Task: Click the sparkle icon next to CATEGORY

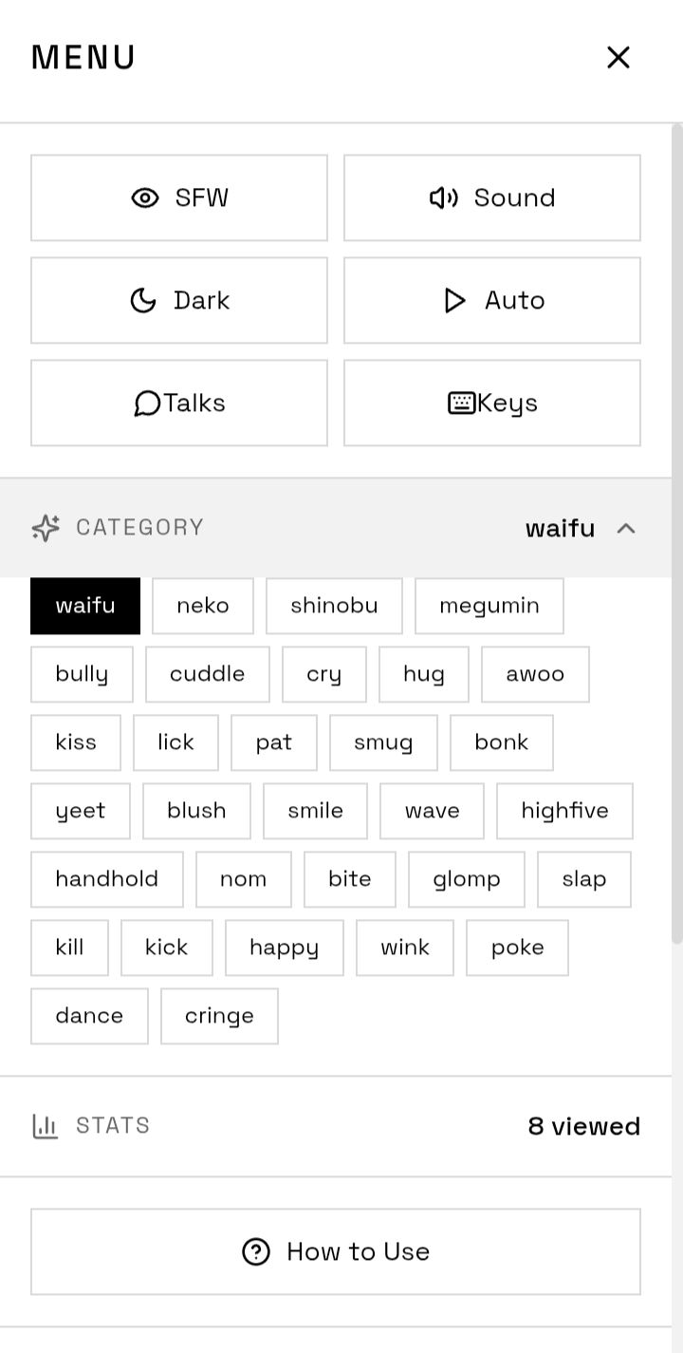Action: click(46, 528)
